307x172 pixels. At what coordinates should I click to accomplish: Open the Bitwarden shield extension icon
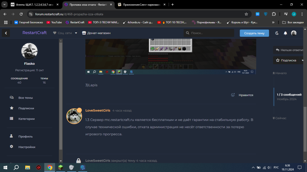pyautogui.click(x=266, y=14)
